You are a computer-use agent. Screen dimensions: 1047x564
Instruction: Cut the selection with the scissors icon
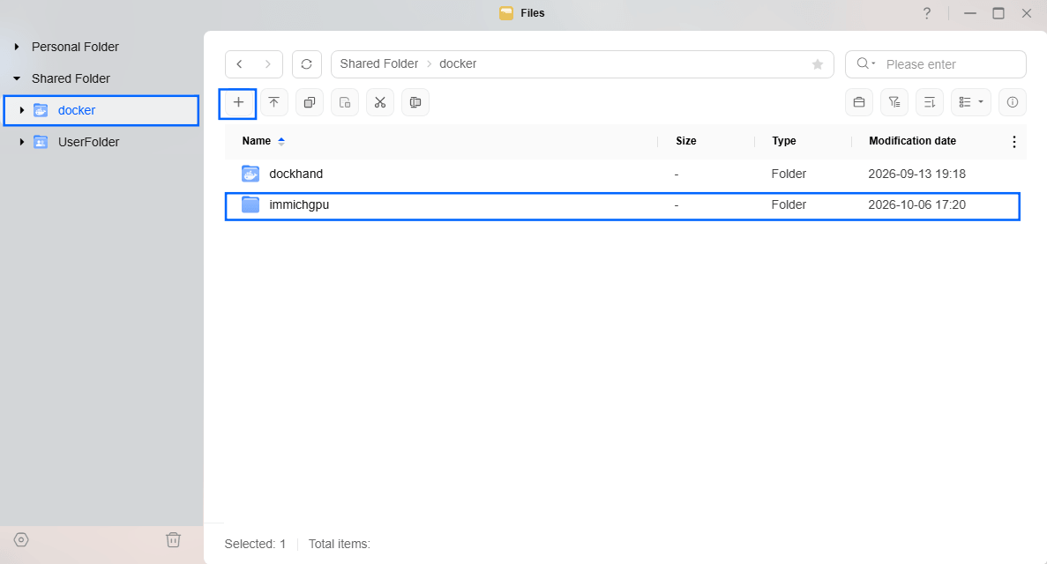(380, 103)
